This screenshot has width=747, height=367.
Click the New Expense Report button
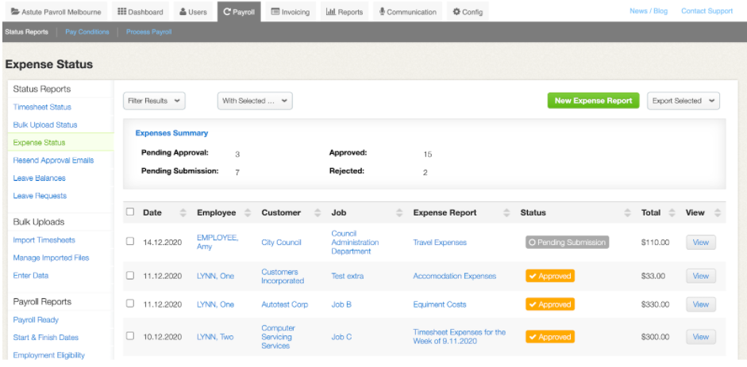point(593,101)
